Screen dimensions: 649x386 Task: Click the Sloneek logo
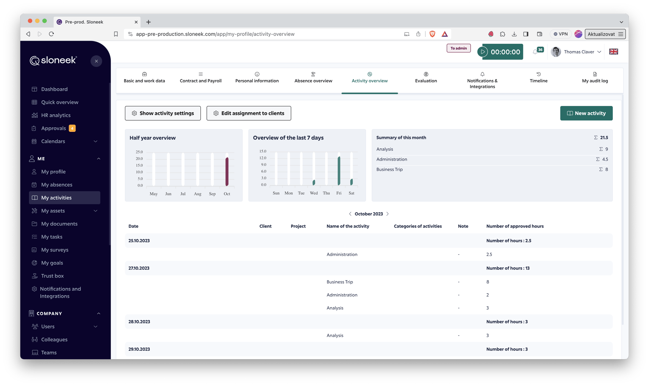pos(53,61)
